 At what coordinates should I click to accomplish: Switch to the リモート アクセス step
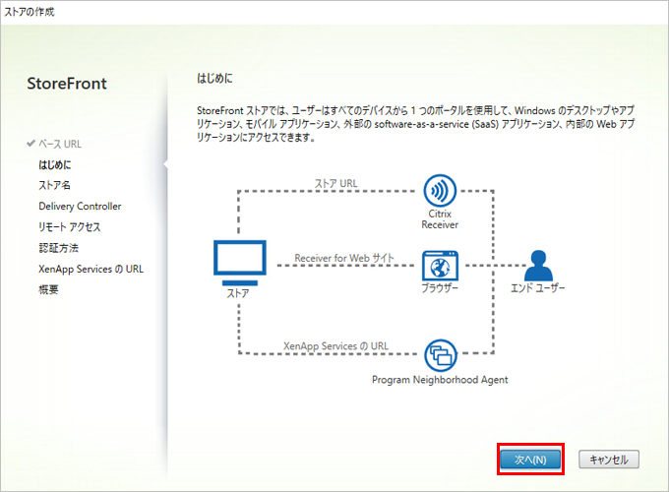(70, 227)
